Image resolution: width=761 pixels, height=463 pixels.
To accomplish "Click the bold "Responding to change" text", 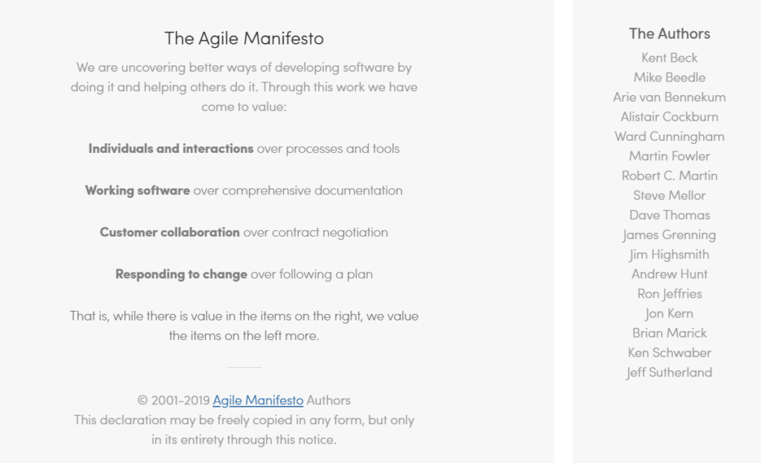I will tap(181, 275).
